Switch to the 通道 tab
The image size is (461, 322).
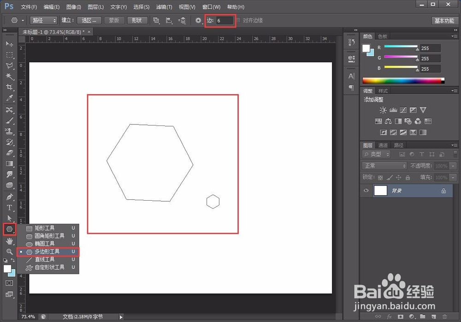point(383,145)
